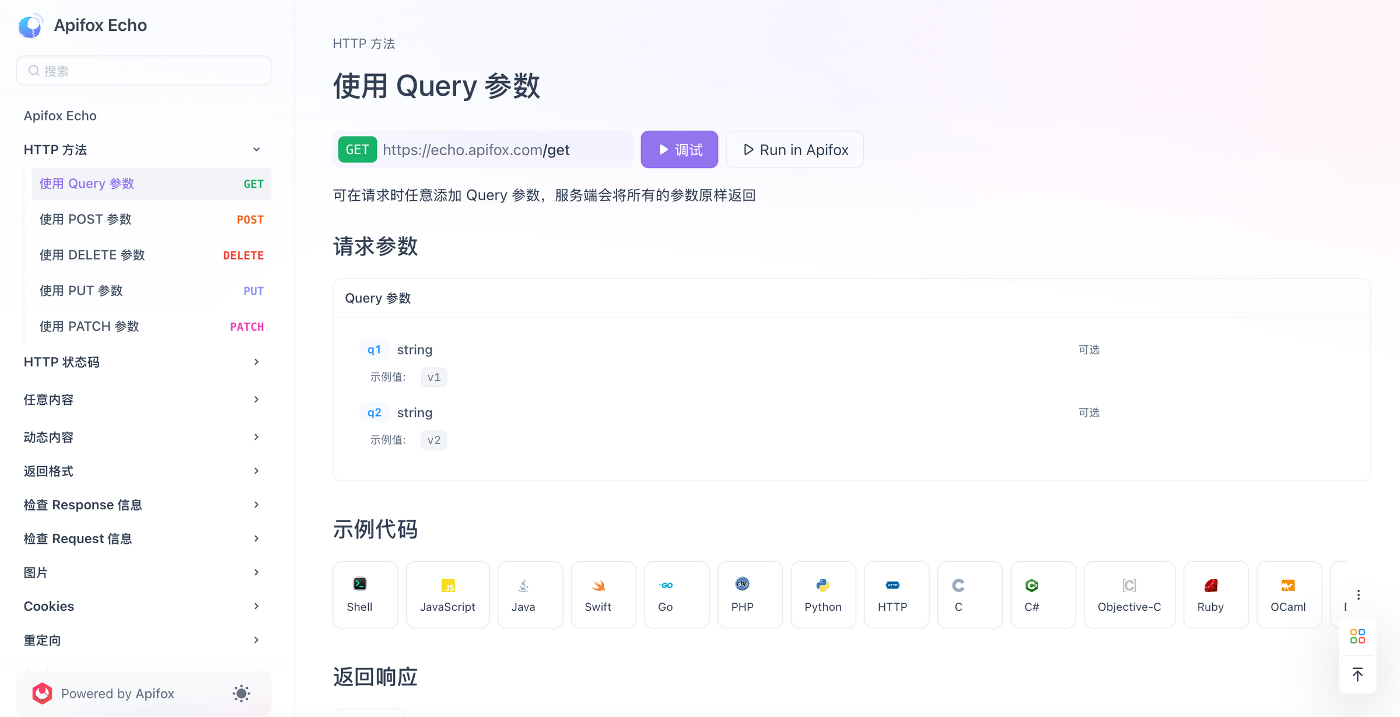Click Run in Apifox button
This screenshot has width=1400, height=717.
tap(794, 150)
